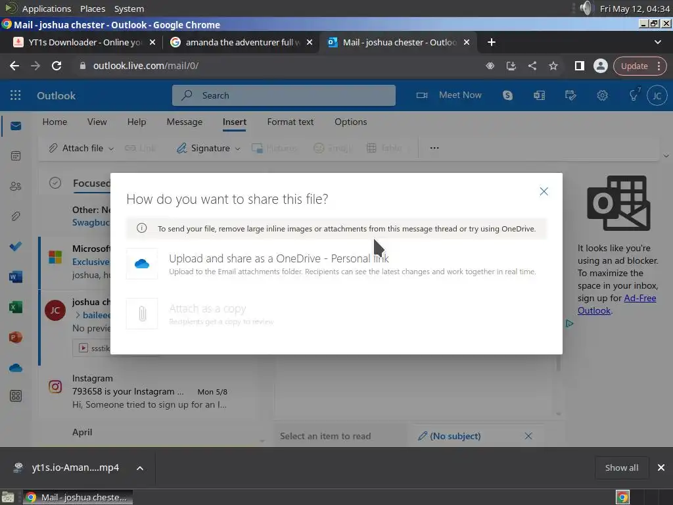Close the share file dialog

click(544, 191)
